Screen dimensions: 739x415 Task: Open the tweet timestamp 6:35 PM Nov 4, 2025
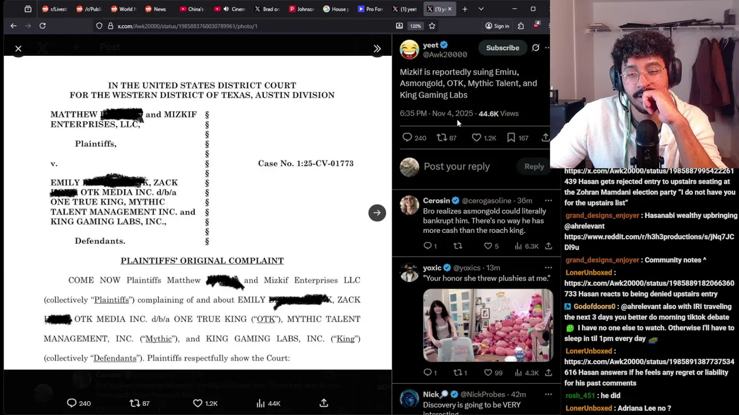point(436,114)
